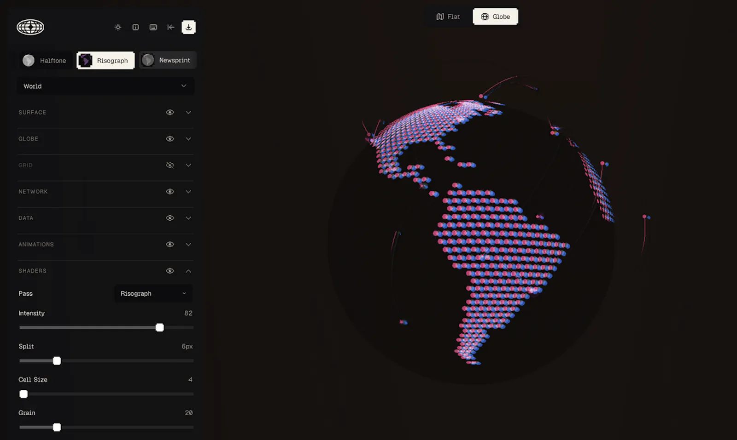Hide the Globe layer via eye icon
This screenshot has width=737, height=440.
(x=170, y=139)
